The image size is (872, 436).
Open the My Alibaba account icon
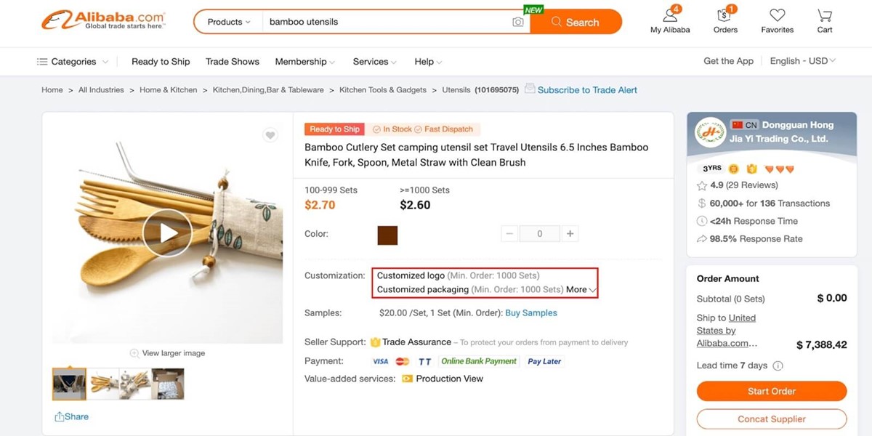[670, 16]
